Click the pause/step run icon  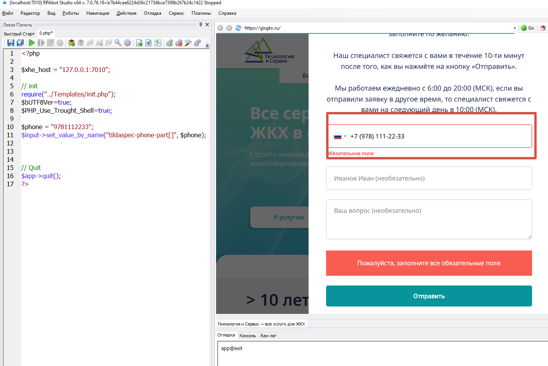tap(41, 43)
